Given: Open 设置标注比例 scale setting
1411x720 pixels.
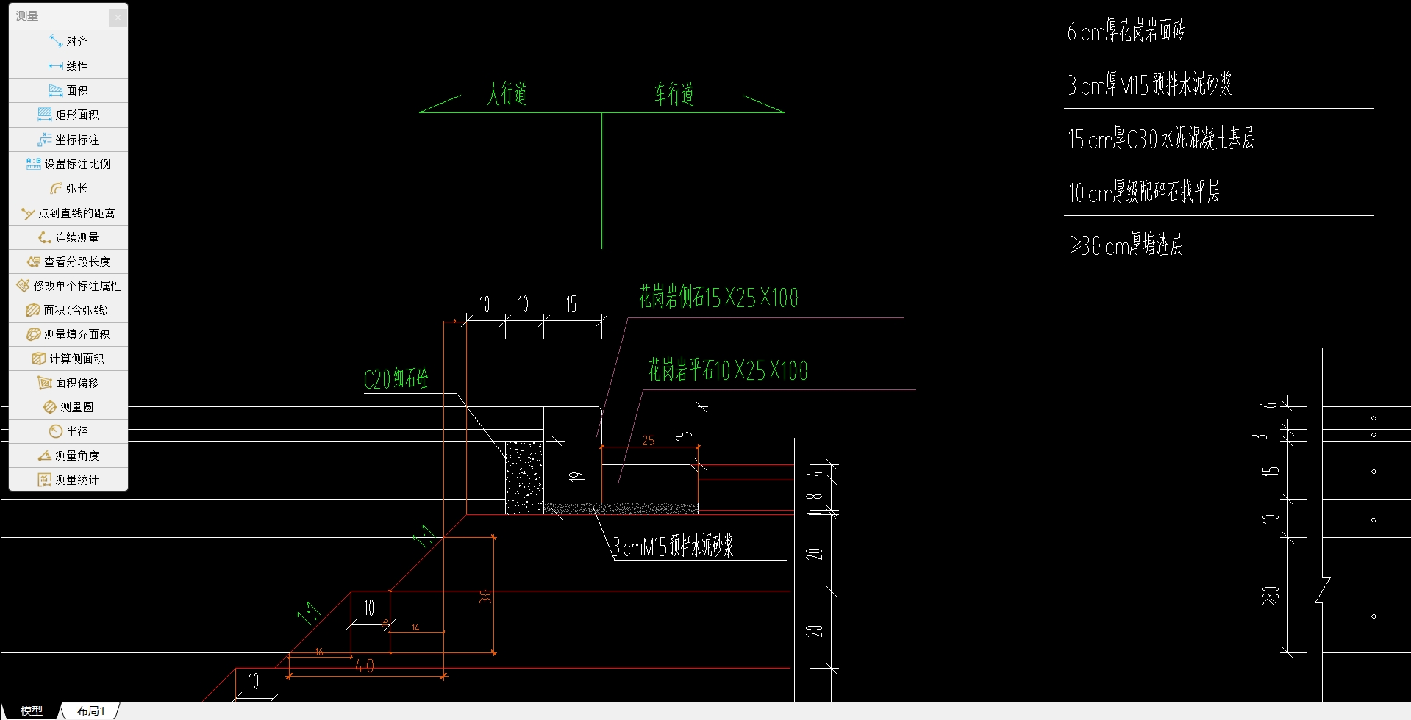Looking at the screenshot, I should [x=68, y=164].
